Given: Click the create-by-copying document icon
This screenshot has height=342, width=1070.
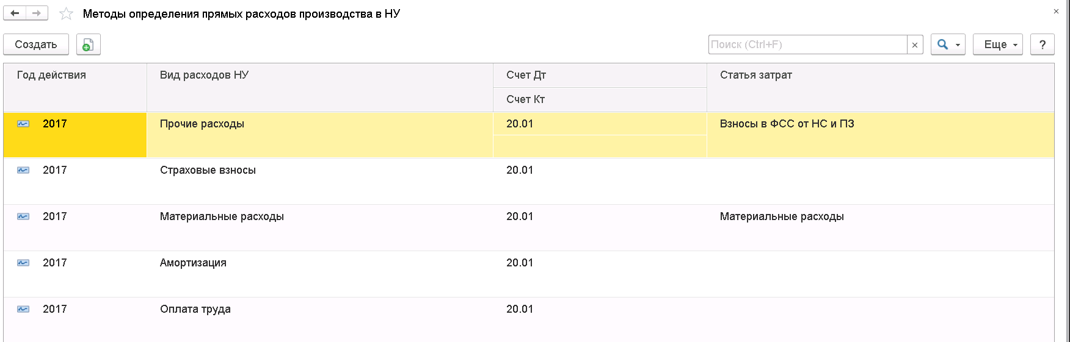Looking at the screenshot, I should (x=89, y=45).
